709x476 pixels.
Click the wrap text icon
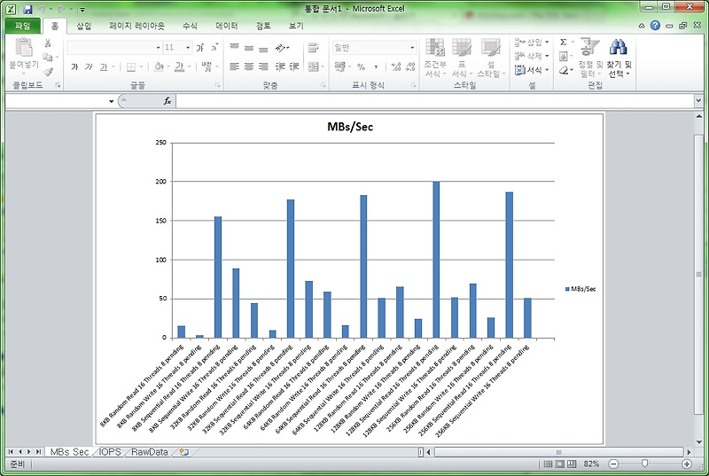[x=314, y=48]
